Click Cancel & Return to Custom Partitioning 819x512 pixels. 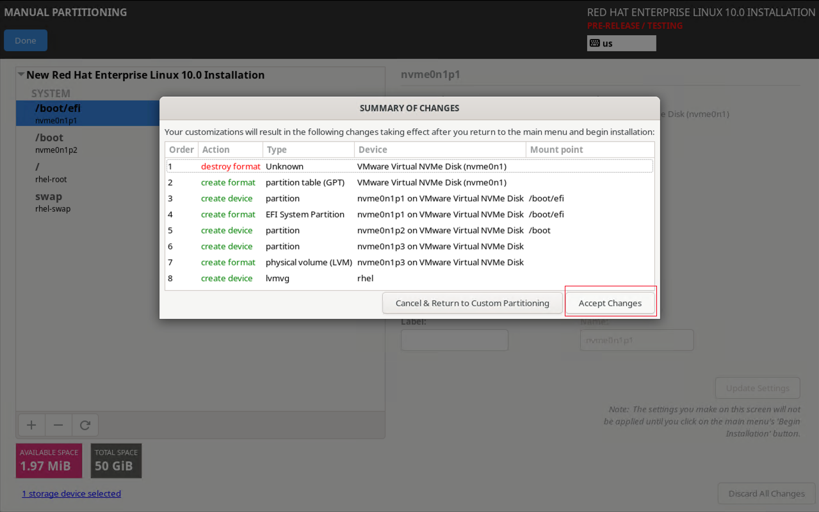pyautogui.click(x=472, y=303)
